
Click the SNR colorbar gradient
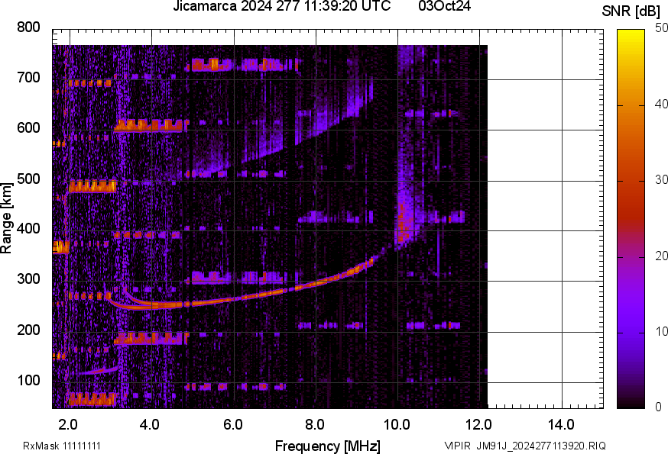click(x=631, y=219)
